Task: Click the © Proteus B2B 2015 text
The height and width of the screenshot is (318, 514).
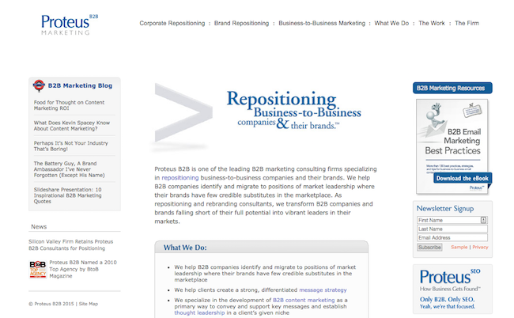Action: 51,304
